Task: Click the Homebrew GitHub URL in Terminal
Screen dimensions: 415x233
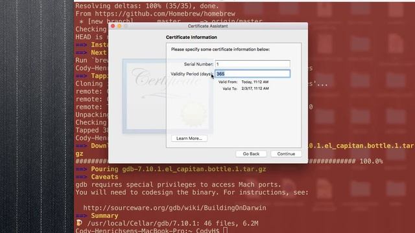Action: 165,14
